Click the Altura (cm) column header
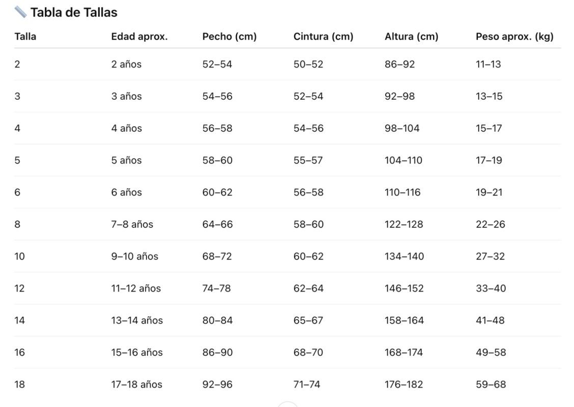This screenshot has height=407, width=574. pyautogui.click(x=411, y=37)
